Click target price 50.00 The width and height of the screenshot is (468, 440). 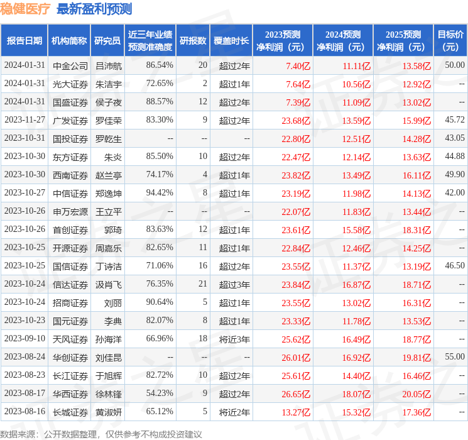click(455, 65)
